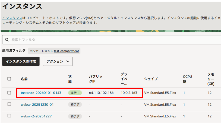Click the 状態 column header

[x=70, y=79]
